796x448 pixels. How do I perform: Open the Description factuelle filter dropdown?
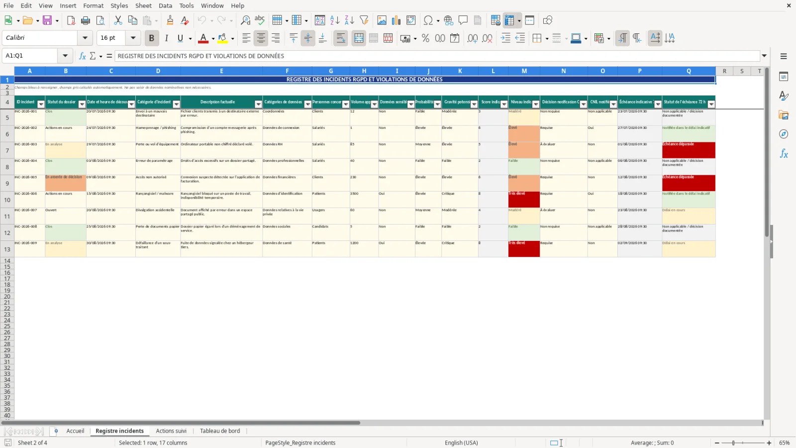(x=258, y=104)
